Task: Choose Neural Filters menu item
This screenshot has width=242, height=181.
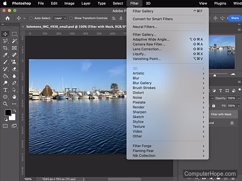Action: [168, 27]
